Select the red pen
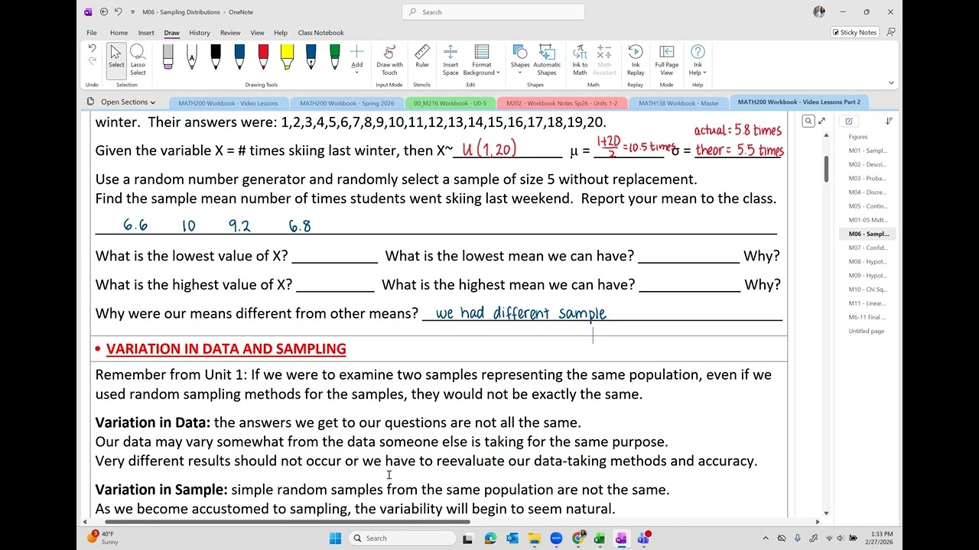This screenshot has width=979, height=550. point(263,58)
